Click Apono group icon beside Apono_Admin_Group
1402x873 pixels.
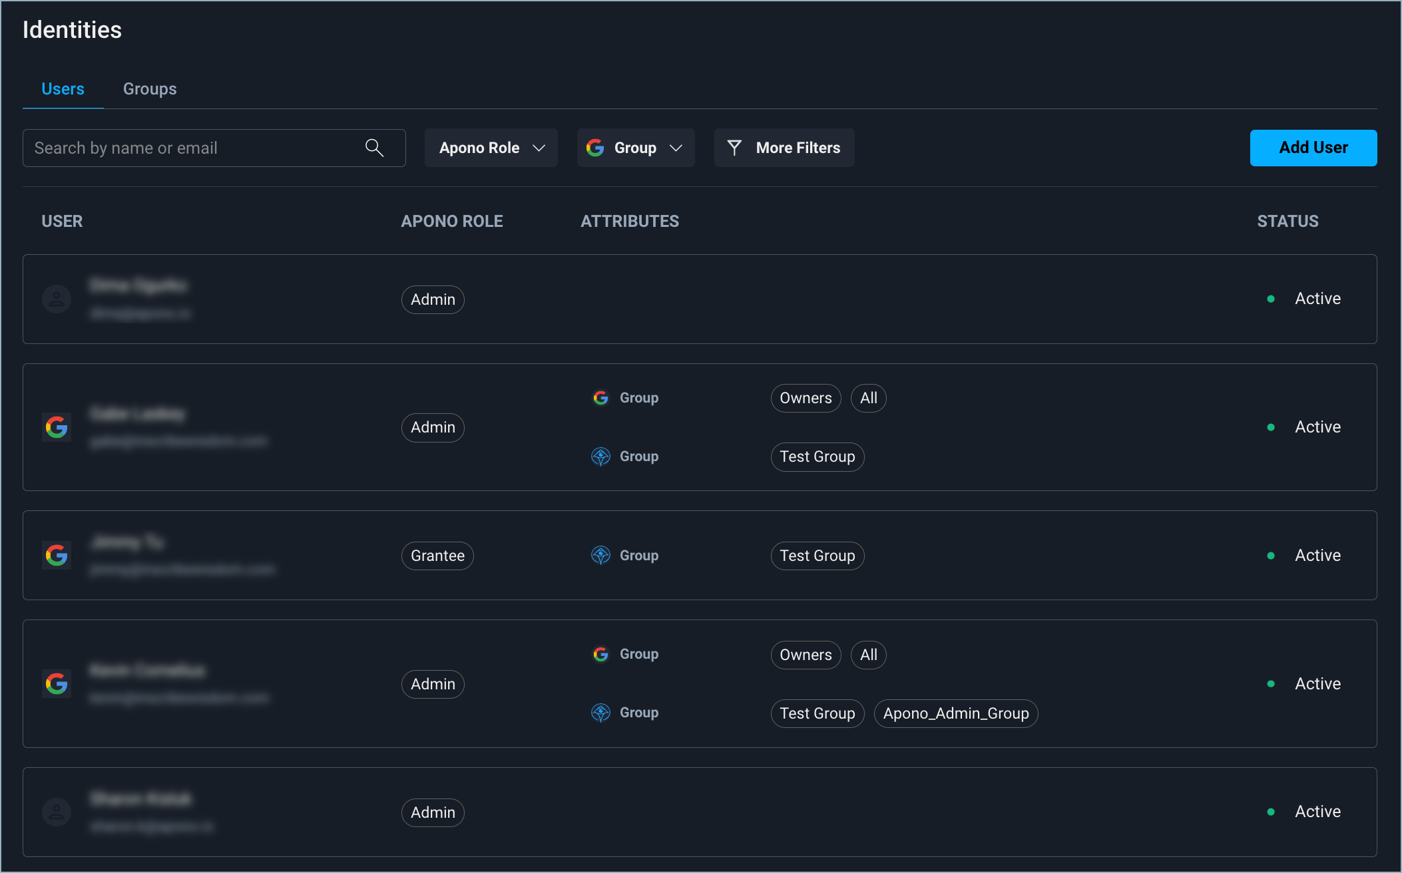[600, 713]
